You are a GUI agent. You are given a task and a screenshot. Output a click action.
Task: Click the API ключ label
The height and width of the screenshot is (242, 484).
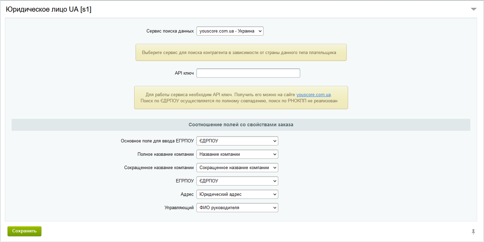[184, 73]
